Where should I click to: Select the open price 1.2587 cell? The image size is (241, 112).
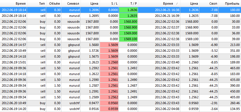click(94, 86)
